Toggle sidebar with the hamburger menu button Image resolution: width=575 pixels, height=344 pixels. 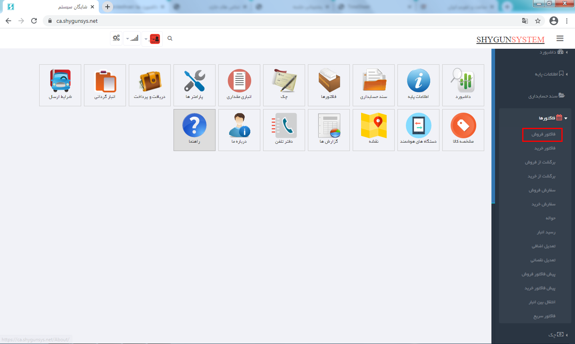[x=560, y=38]
